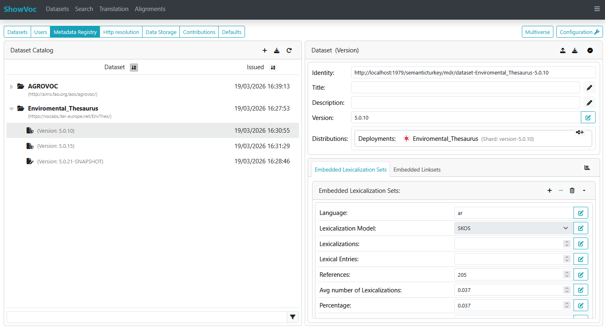
Task: Click edit icon for References field
Action: 581,274
